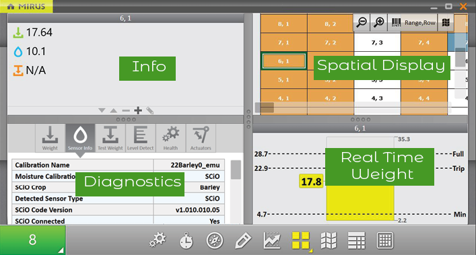The width and height of the screenshot is (476, 255).
Task: Click the pencil edit icon in bottom toolbar
Action: pyautogui.click(x=243, y=240)
